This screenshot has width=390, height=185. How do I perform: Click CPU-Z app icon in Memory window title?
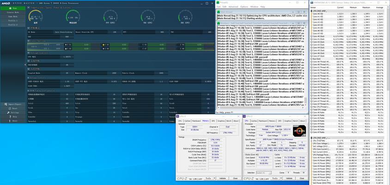click(x=177, y=116)
